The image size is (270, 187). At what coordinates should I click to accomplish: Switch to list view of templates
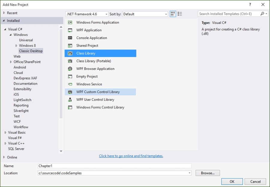(180, 14)
